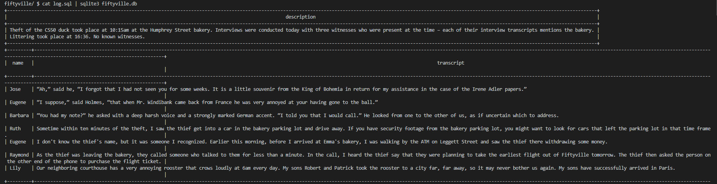Click the 'cat log.sql' command text
This screenshot has width=717, height=184.
(x=57, y=4)
